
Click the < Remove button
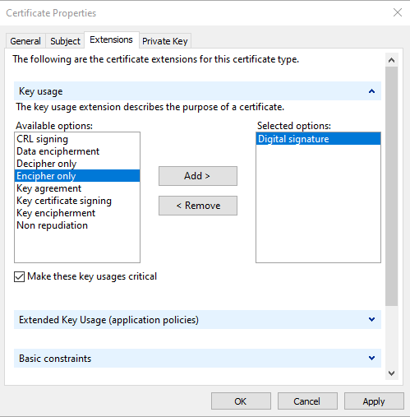(198, 206)
